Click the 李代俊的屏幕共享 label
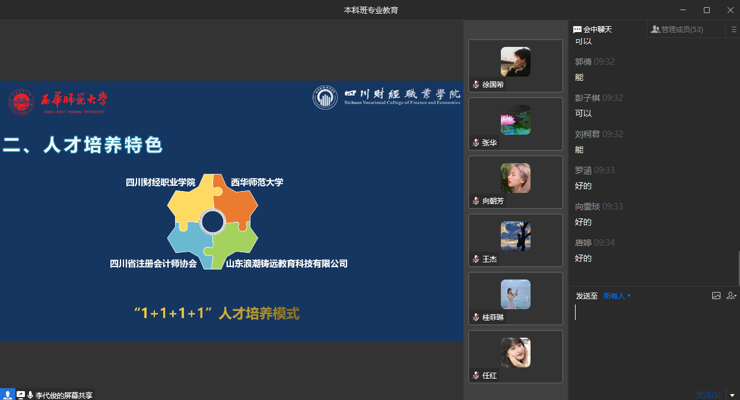This screenshot has height=400, width=740. [x=64, y=395]
